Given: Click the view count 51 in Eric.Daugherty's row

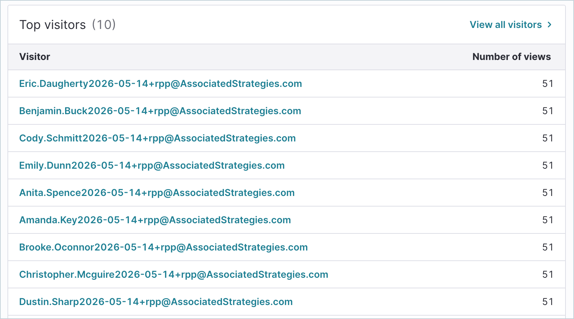Looking at the screenshot, I should pos(547,84).
